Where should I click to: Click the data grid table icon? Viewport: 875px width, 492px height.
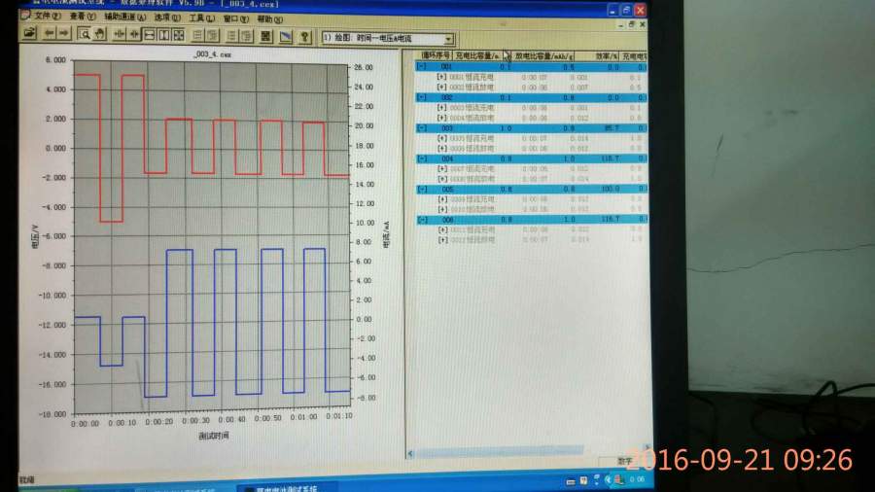[266, 36]
